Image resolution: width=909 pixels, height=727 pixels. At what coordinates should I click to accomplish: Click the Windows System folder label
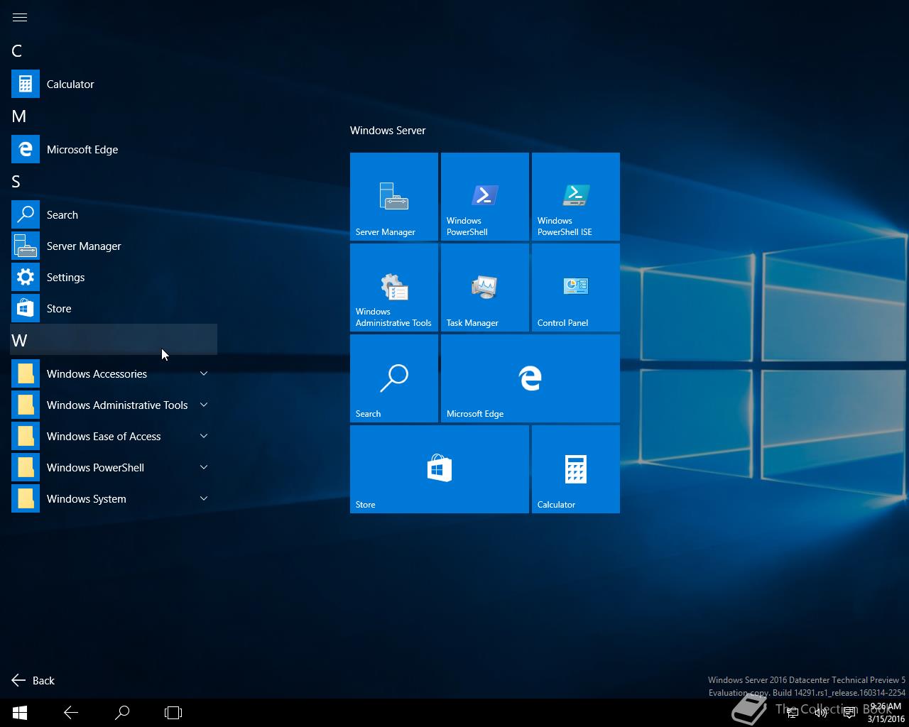pos(87,498)
